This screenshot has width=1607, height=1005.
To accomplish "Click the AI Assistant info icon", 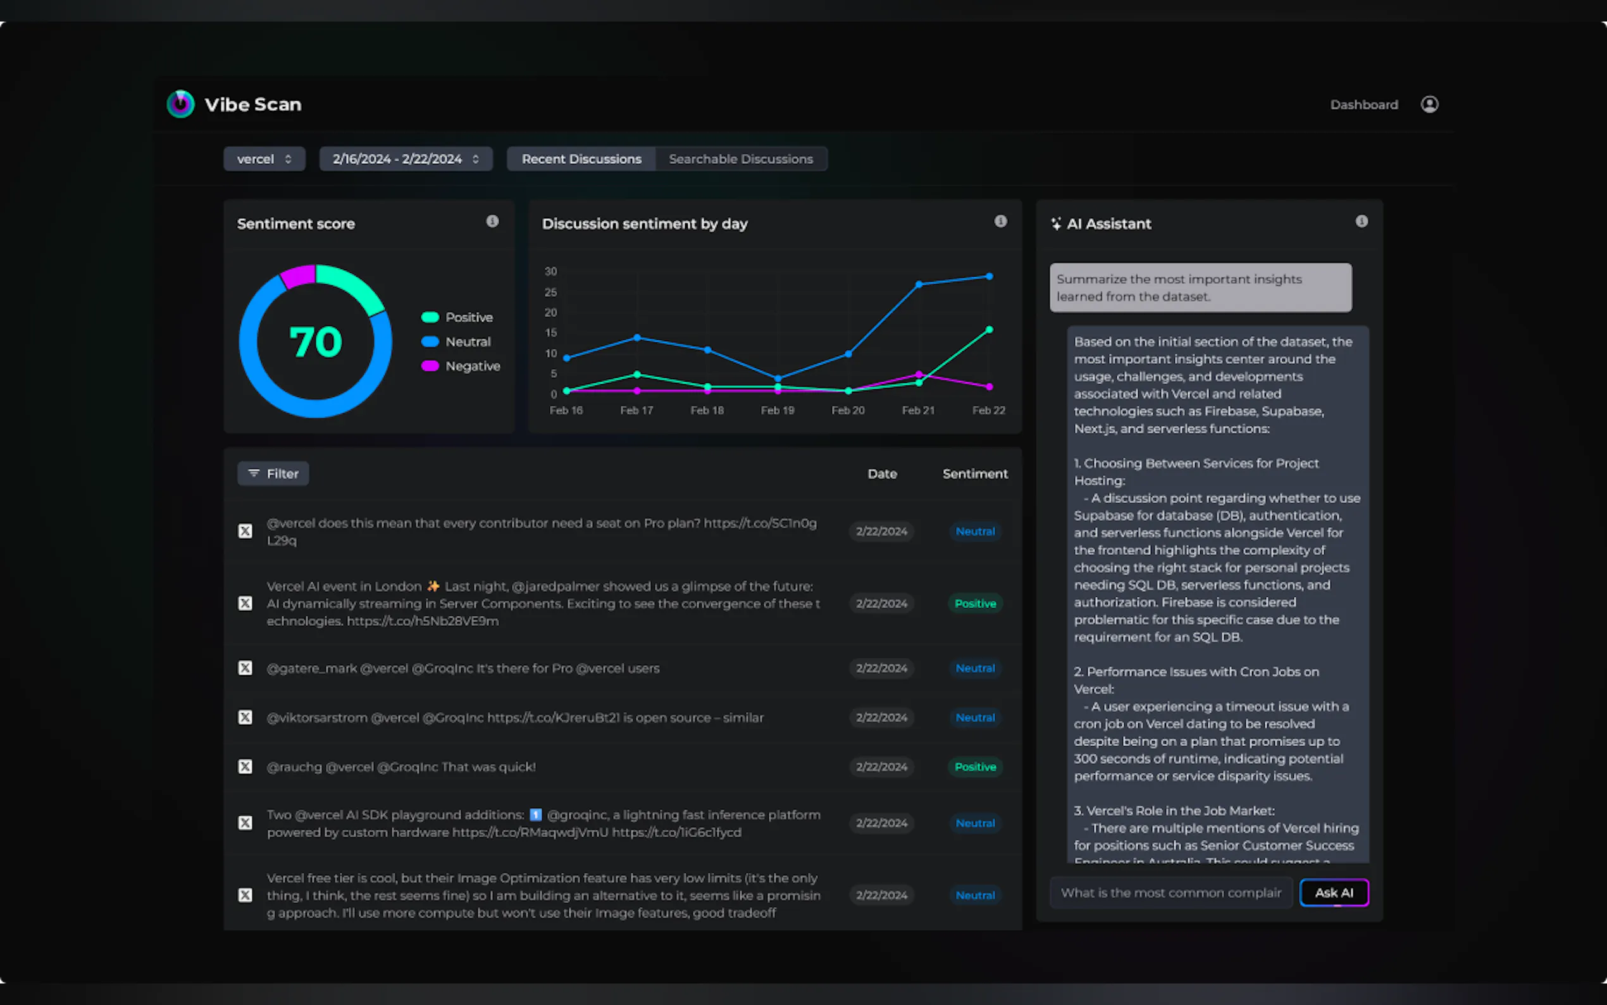I will 1361,222.
